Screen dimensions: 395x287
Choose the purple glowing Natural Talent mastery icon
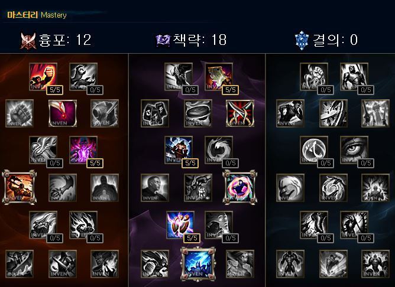tap(83, 150)
